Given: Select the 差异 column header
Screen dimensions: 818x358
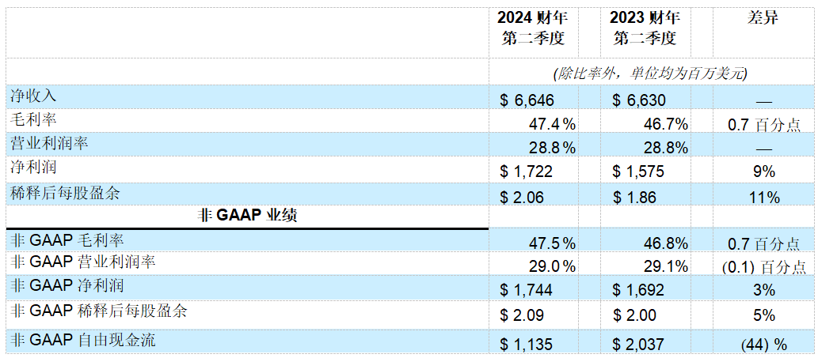Looking at the screenshot, I should coord(763,18).
